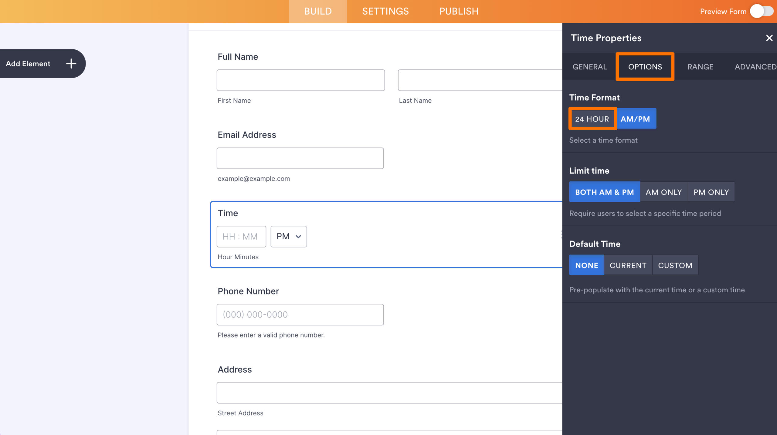Select BOTH AM & PM option
Viewport: 777px width, 435px height.
(604, 192)
